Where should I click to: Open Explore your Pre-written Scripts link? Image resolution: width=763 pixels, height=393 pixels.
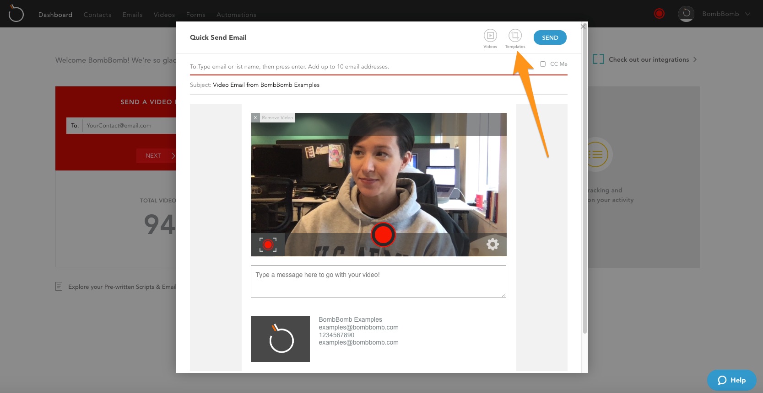[x=122, y=287]
